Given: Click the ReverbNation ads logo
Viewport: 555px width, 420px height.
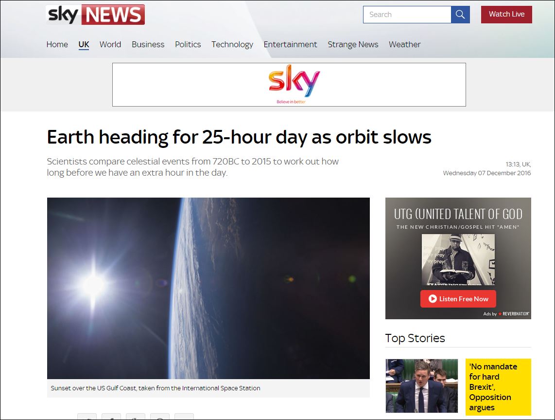Looking at the screenshot, I should click(514, 314).
